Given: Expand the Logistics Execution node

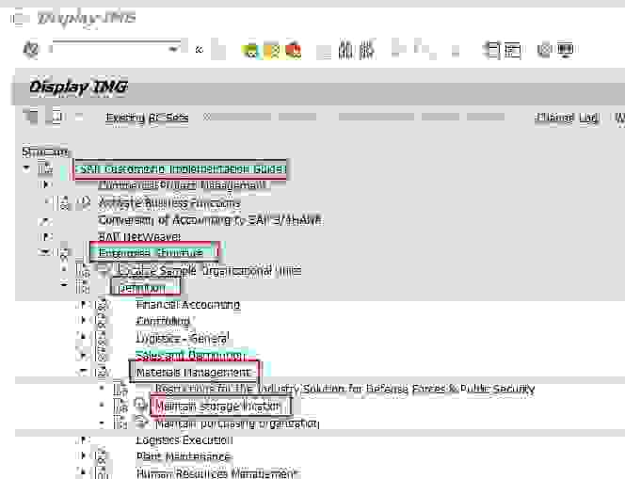Looking at the screenshot, I should coord(83,440).
